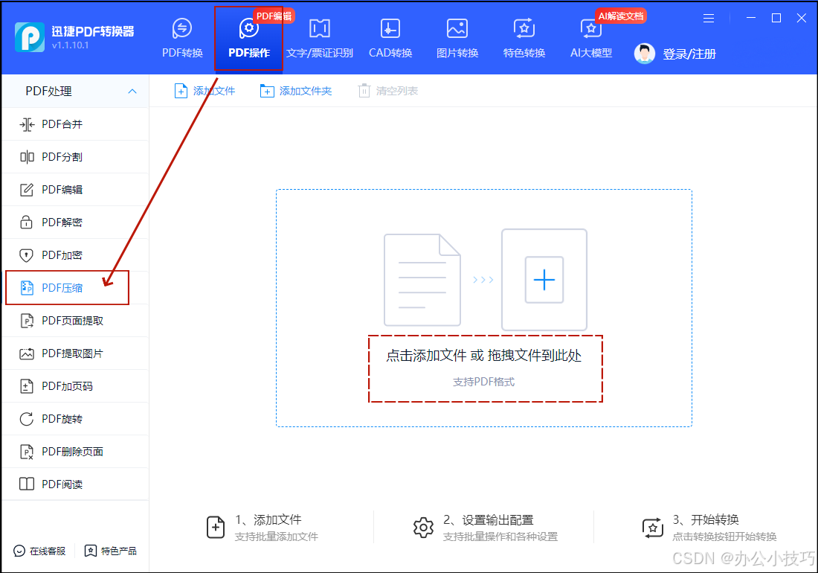
Task: Open the 图片转换 tab
Action: (x=457, y=39)
